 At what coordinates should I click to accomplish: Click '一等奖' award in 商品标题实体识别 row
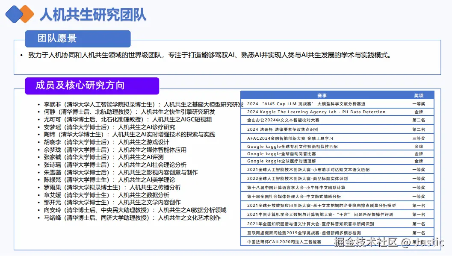(419, 179)
